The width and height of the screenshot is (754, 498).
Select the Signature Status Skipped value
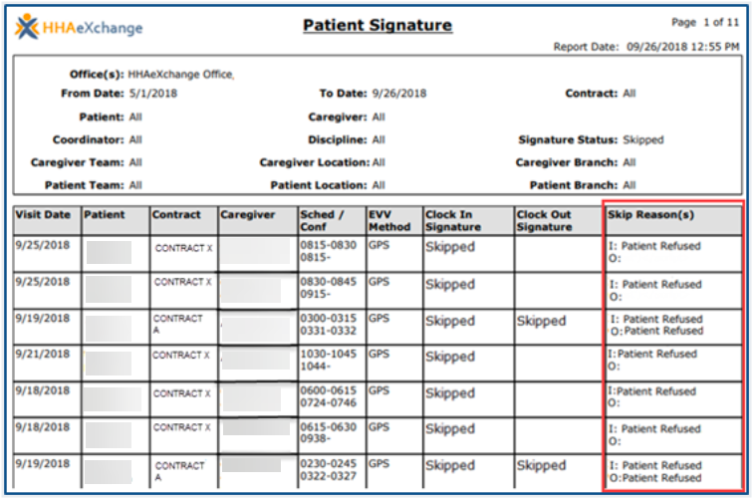pyautogui.click(x=642, y=140)
